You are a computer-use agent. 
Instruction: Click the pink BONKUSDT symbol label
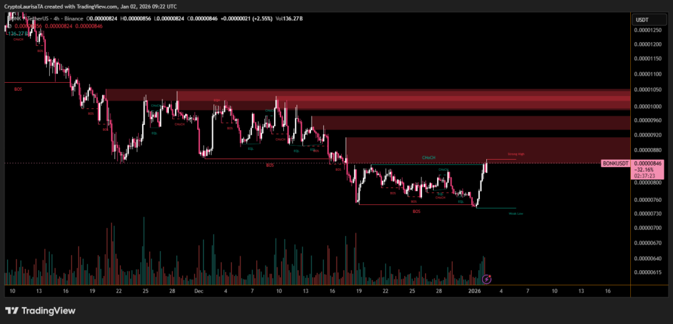pos(616,163)
